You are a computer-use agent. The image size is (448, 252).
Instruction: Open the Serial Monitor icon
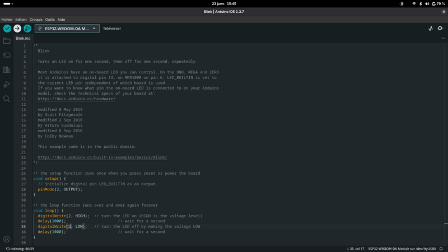[441, 29]
